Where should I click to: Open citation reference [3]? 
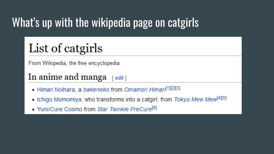(x=178, y=88)
